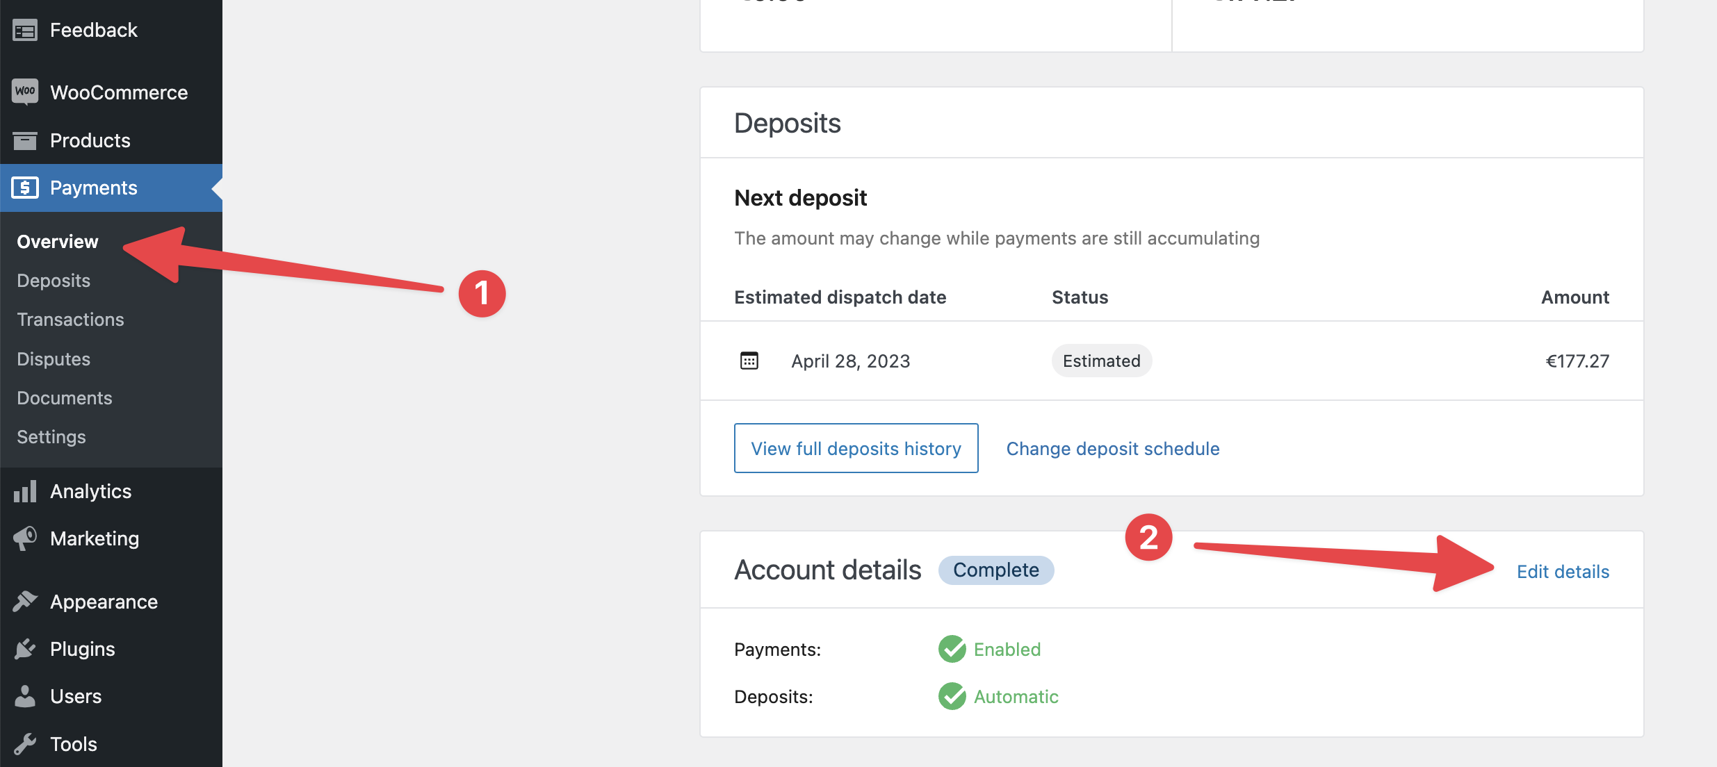Open Tools via its wrench icon
The width and height of the screenshot is (1717, 767).
(x=24, y=743)
